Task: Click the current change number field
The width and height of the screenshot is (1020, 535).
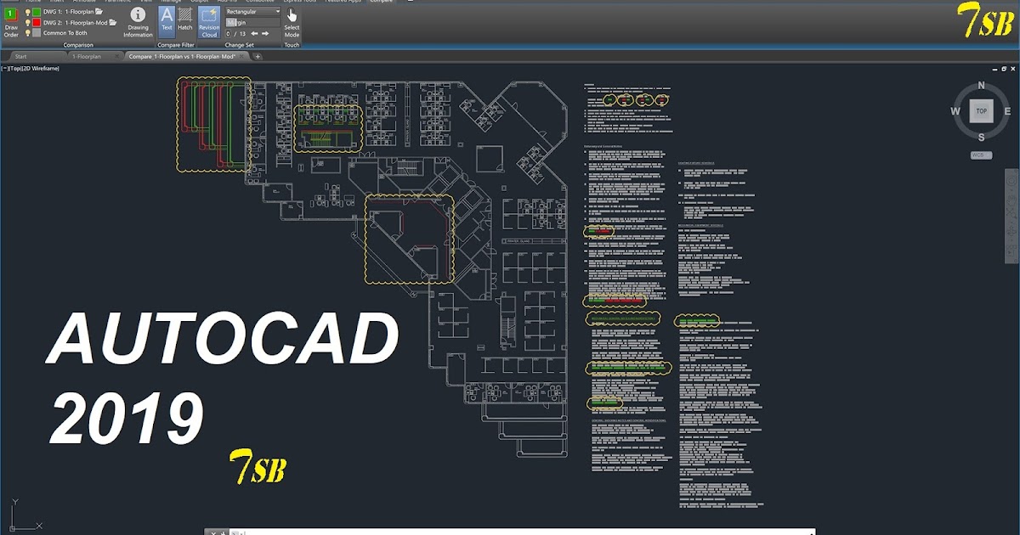Action: [228, 33]
